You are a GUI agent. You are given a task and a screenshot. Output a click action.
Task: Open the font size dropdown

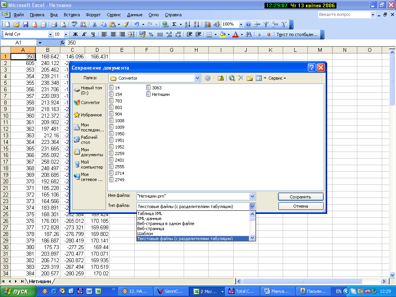pyautogui.click(x=66, y=34)
